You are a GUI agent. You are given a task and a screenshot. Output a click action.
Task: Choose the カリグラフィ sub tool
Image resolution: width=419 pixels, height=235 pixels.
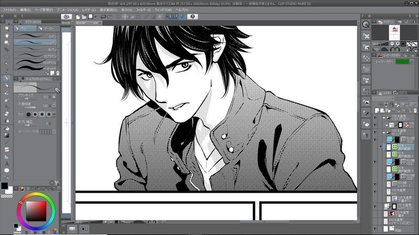(x=35, y=62)
